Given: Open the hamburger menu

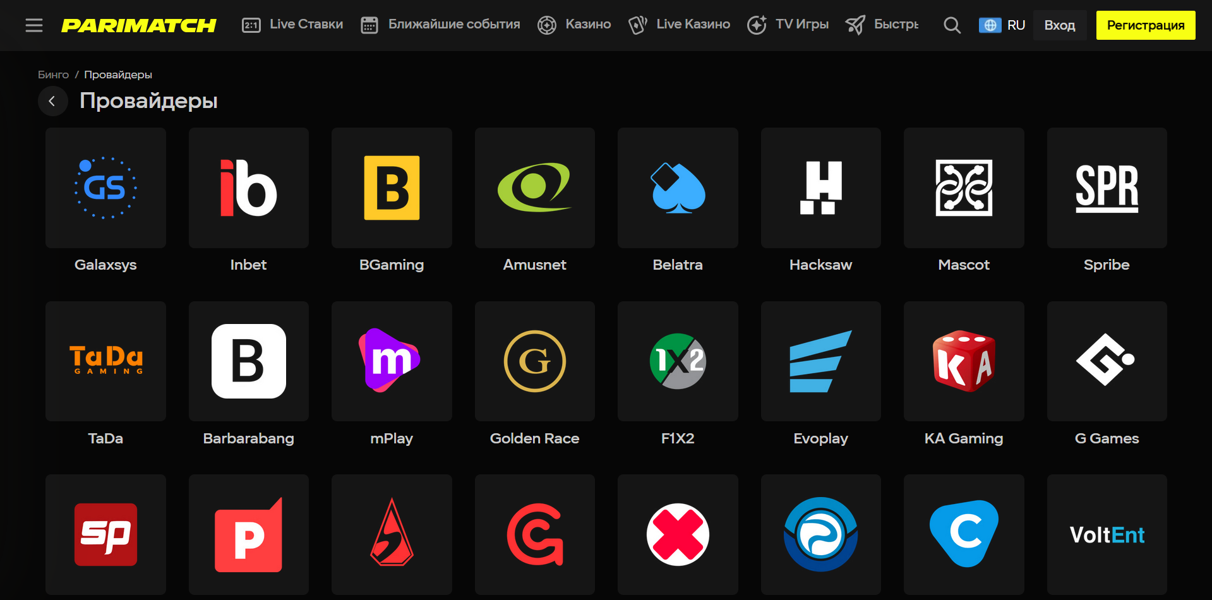Looking at the screenshot, I should [x=34, y=25].
